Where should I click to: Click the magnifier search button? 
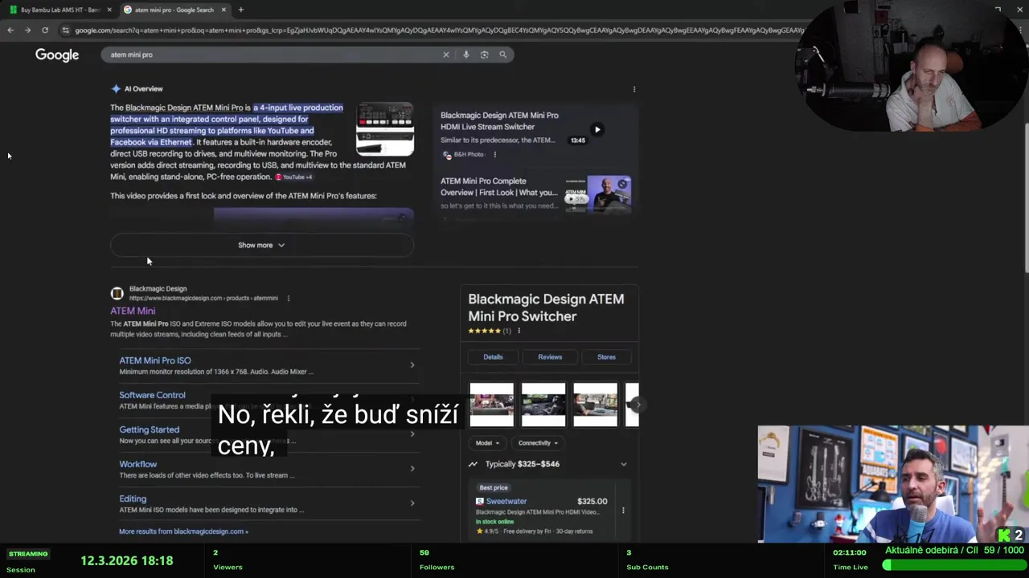[x=503, y=55]
